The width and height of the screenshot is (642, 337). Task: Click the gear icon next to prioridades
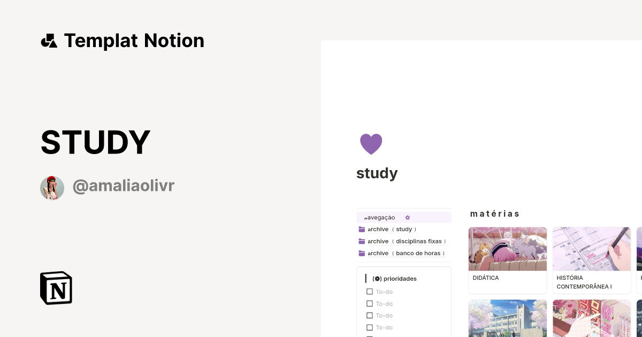click(377, 278)
